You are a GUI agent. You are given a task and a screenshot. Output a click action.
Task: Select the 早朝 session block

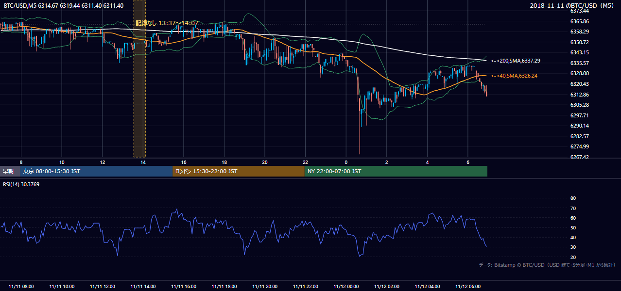pyautogui.click(x=10, y=171)
